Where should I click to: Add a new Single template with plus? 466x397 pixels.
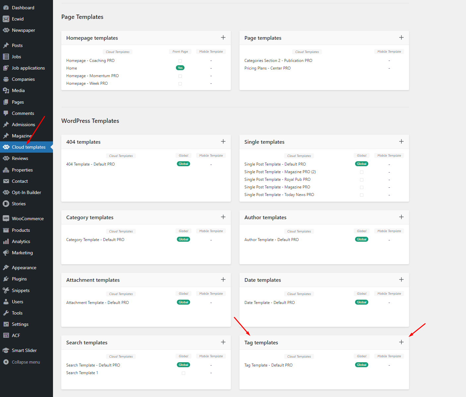pos(401,141)
